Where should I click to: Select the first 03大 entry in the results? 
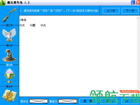(x=22, y=25)
